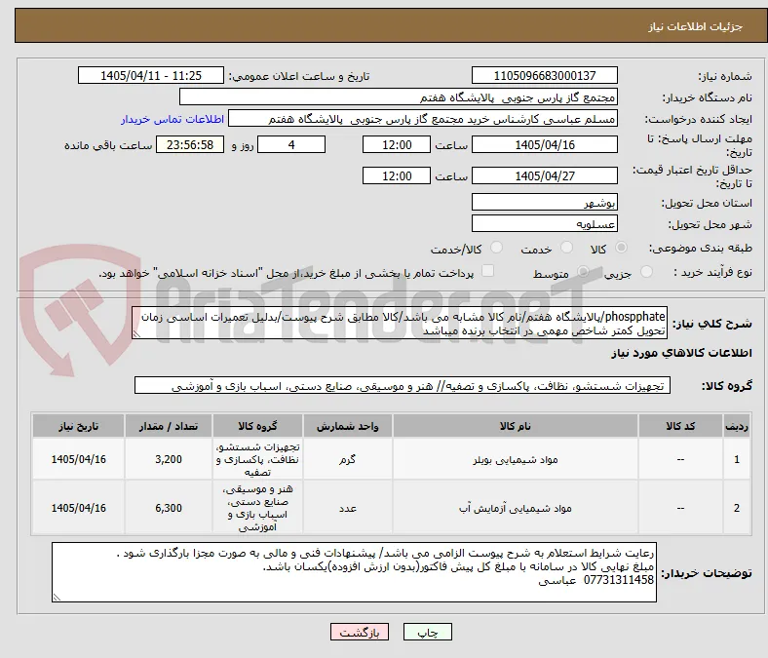Screen dimensions: 768x658
Task: Click the واحد شمارش column header
Action: coord(347,426)
